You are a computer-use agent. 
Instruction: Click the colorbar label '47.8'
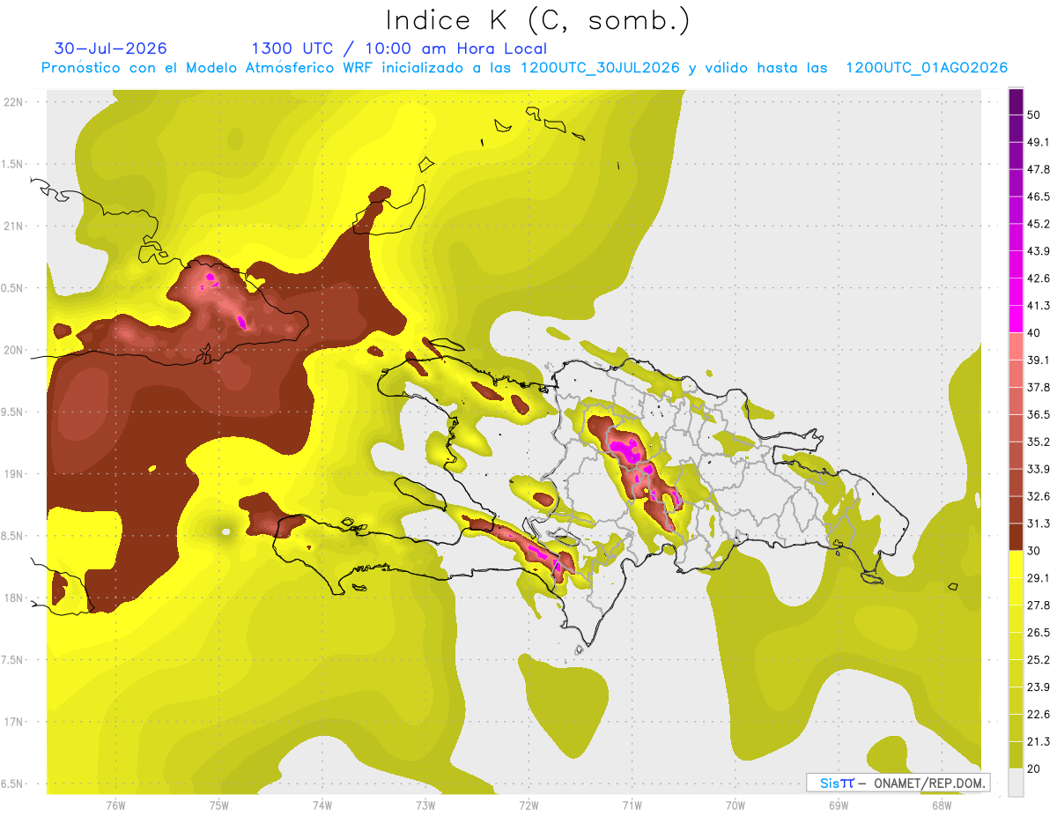tap(1039, 169)
